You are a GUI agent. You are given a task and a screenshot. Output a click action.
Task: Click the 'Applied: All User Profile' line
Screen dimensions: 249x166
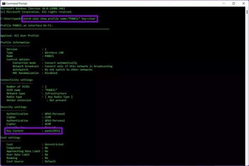pos(20,35)
